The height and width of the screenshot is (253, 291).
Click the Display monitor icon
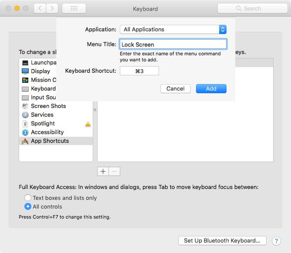(x=25, y=71)
